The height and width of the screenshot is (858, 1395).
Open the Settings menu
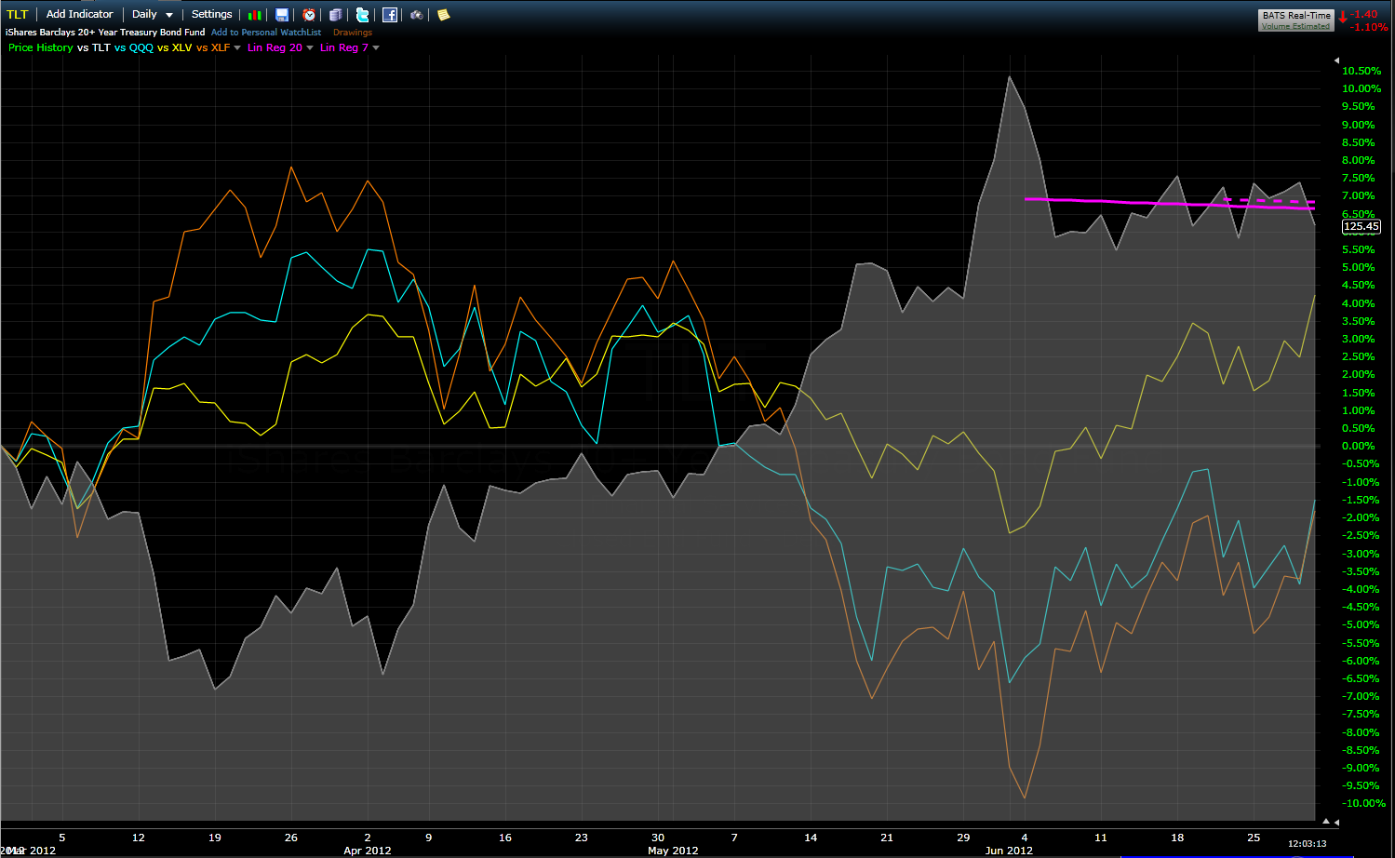pos(212,14)
